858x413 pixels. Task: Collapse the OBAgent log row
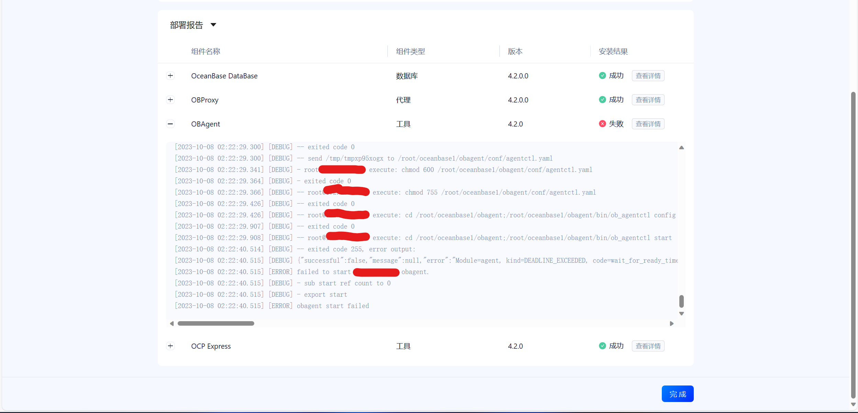coord(170,124)
